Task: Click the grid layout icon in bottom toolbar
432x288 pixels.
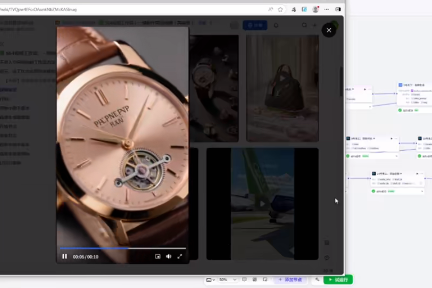Action: (254, 280)
